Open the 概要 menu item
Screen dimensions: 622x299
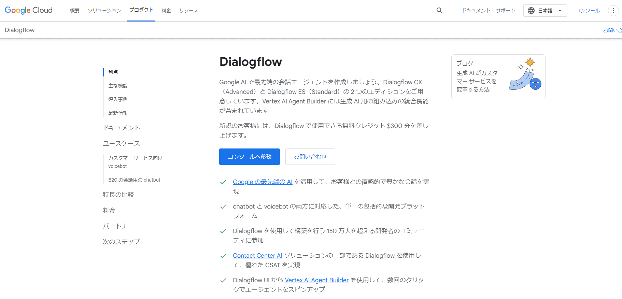(75, 11)
